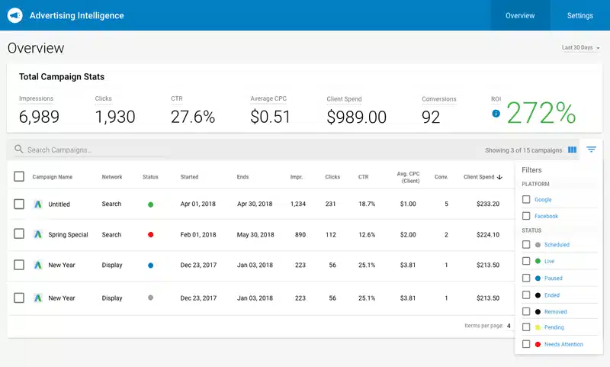Screen dimensions: 610x367
Task: Click Google Ads icon for Untitled campaign
Action: coord(38,204)
